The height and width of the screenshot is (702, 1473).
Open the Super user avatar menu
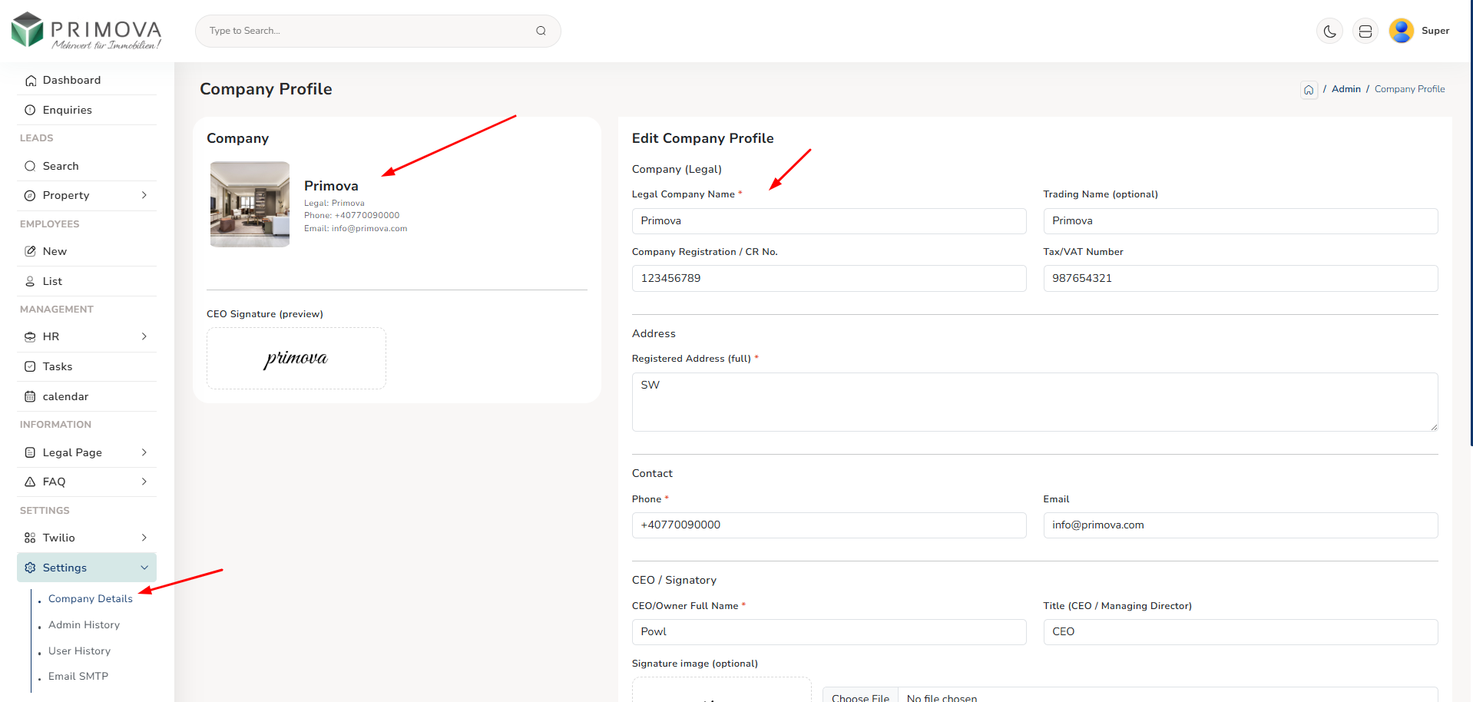[x=1402, y=31]
